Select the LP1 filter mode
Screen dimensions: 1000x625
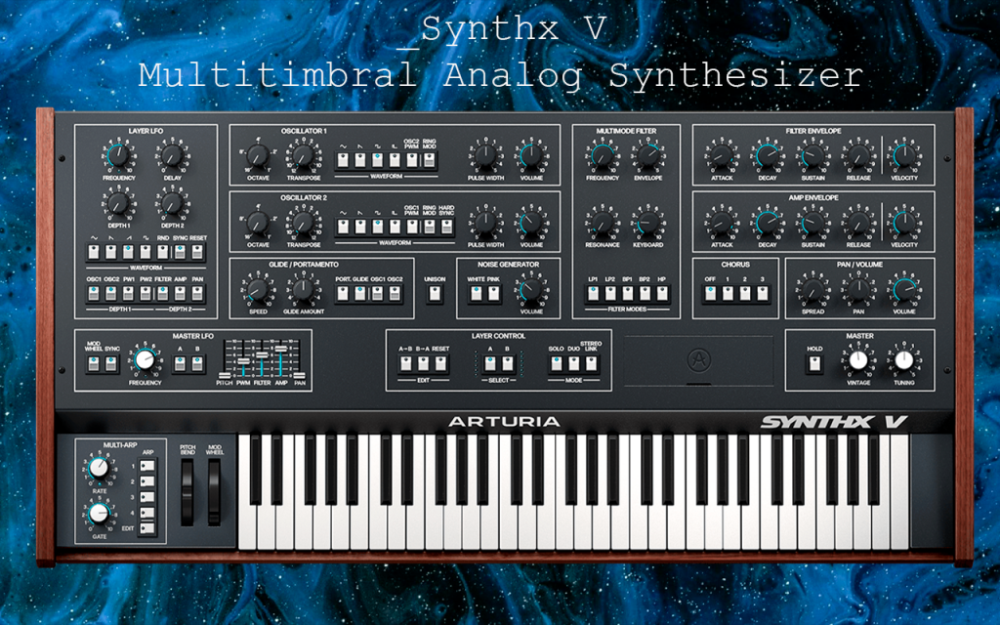[593, 293]
